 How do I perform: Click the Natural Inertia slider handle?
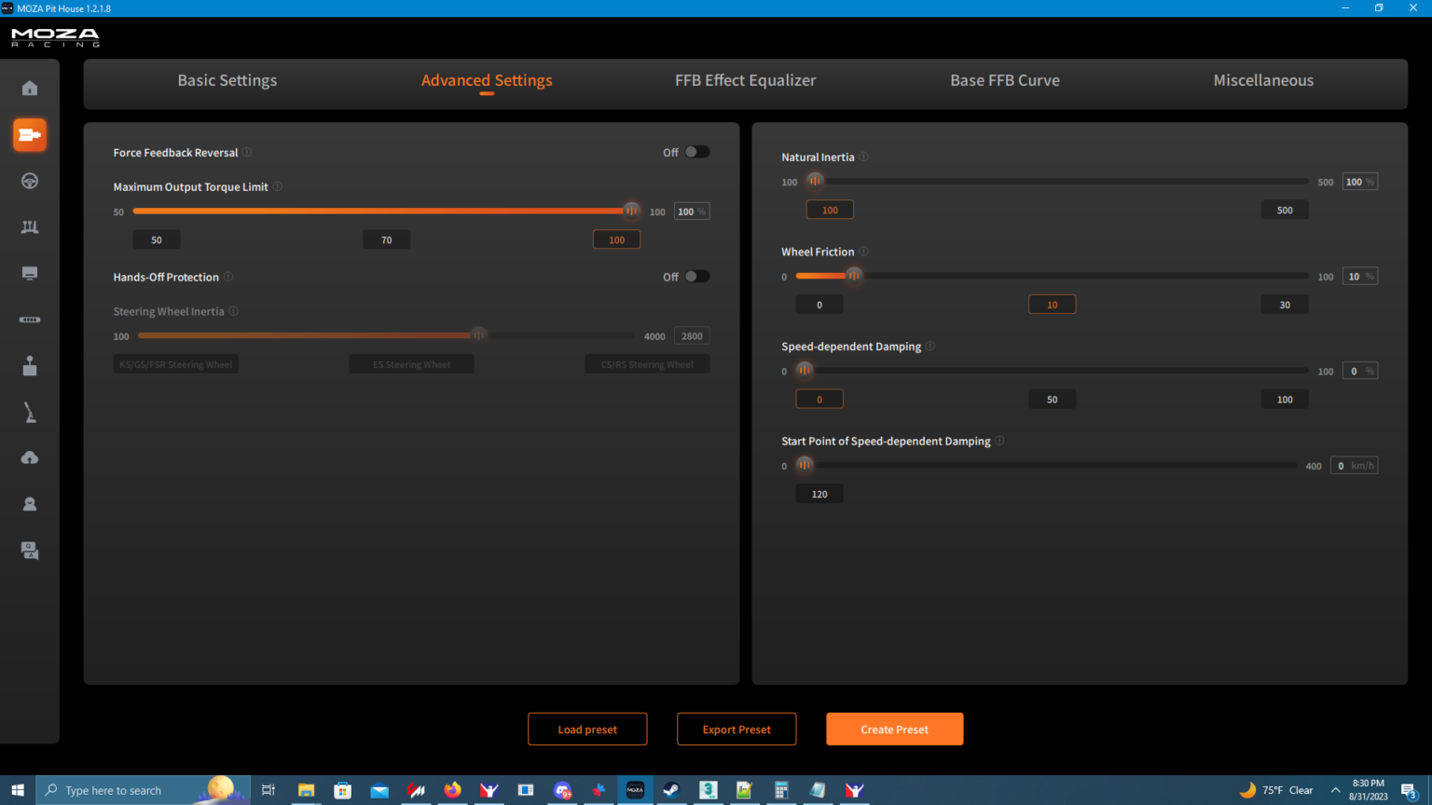point(815,181)
